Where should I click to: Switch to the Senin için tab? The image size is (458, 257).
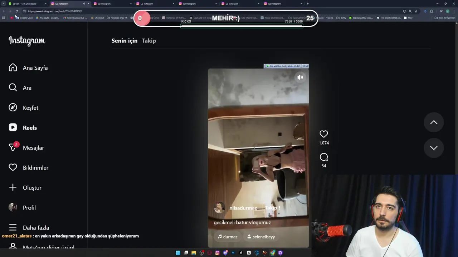pyautogui.click(x=125, y=41)
